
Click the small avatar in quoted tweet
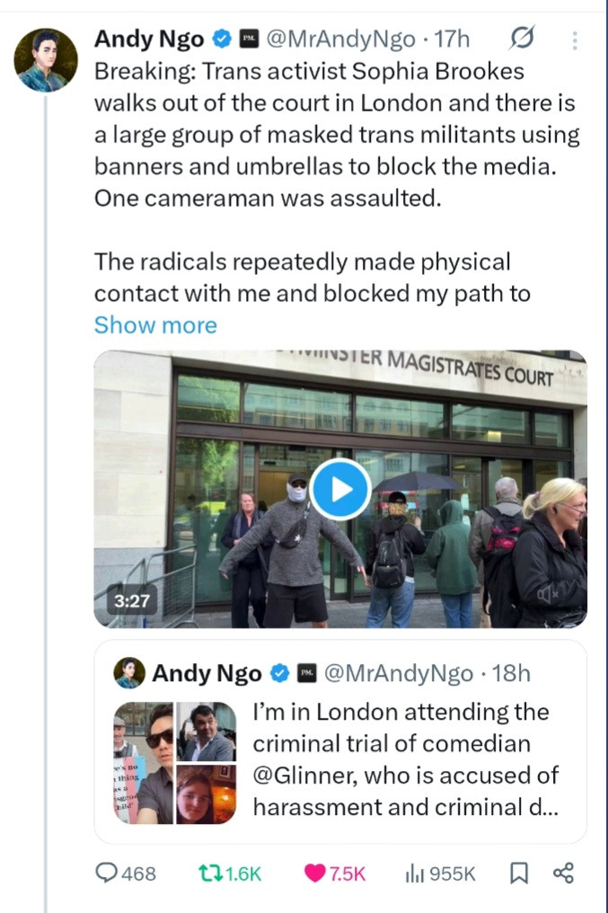tap(129, 673)
